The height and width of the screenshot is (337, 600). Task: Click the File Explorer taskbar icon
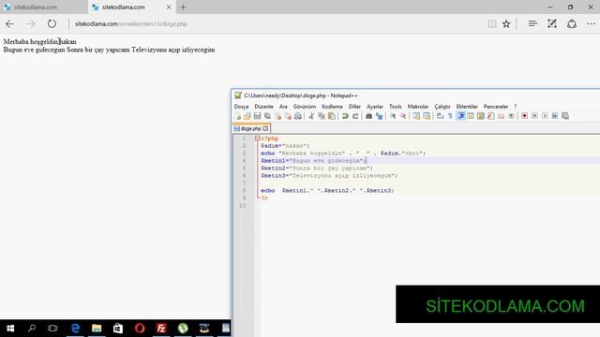(x=97, y=329)
